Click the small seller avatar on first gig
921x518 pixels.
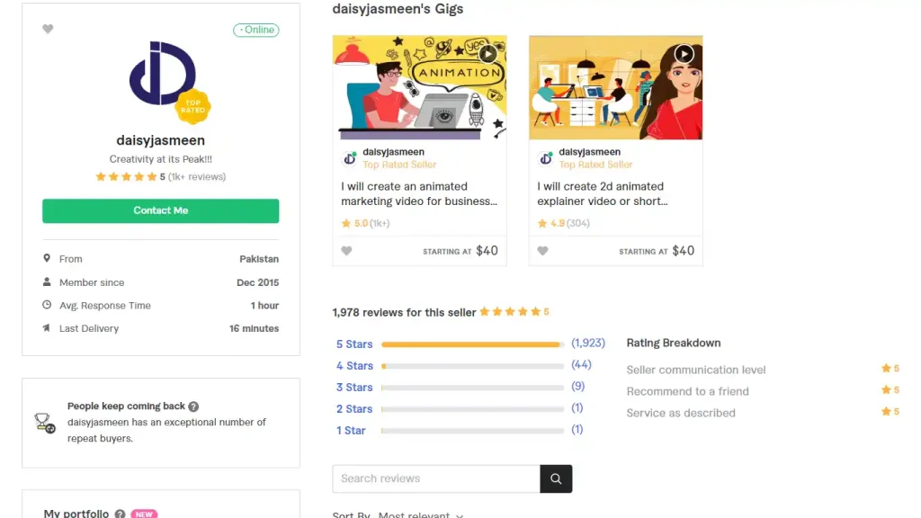(x=350, y=158)
